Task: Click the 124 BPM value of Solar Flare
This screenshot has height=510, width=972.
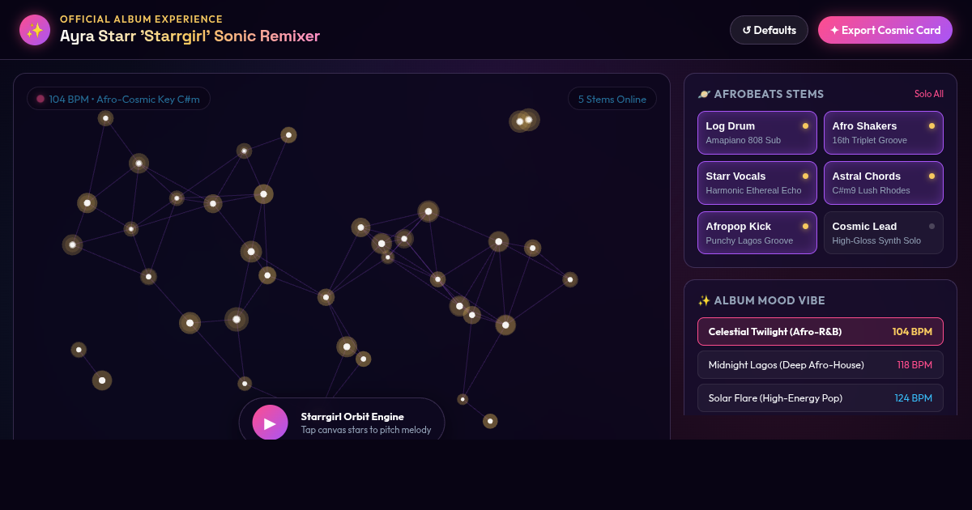Action: pos(914,398)
